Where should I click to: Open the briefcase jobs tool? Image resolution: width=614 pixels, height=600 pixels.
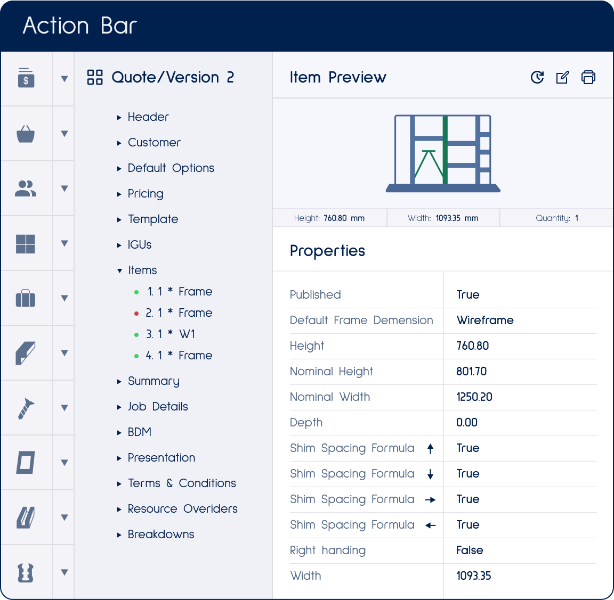27,298
